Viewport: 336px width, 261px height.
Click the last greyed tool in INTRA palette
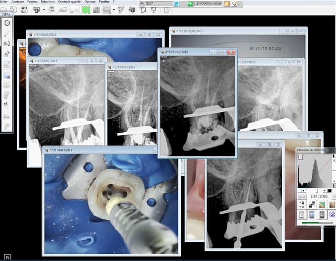click(x=7, y=126)
